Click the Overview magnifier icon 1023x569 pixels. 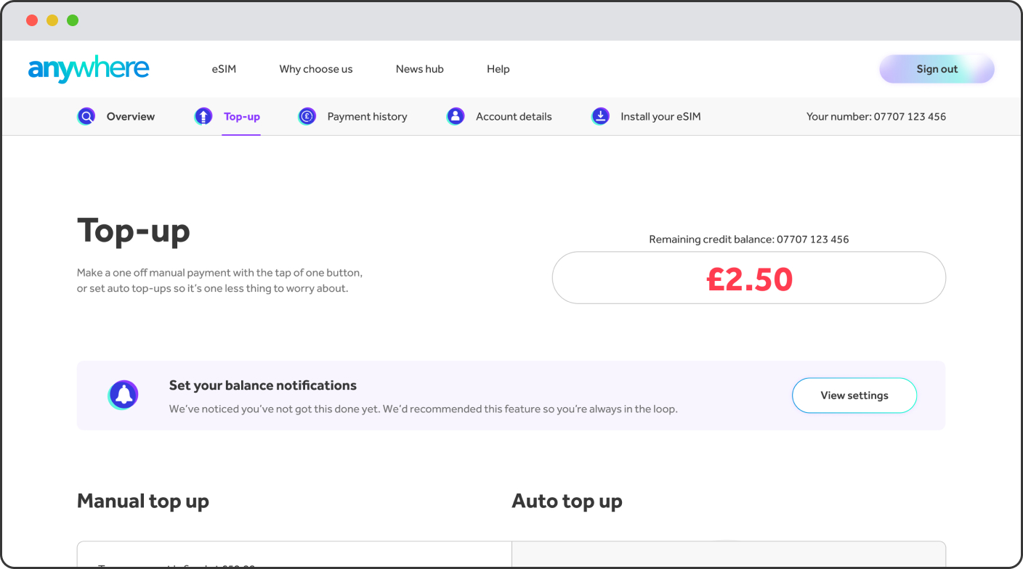pos(86,116)
